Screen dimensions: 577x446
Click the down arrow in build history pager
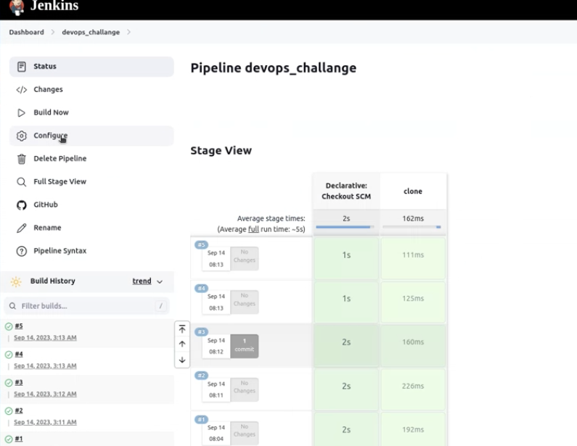pos(182,360)
